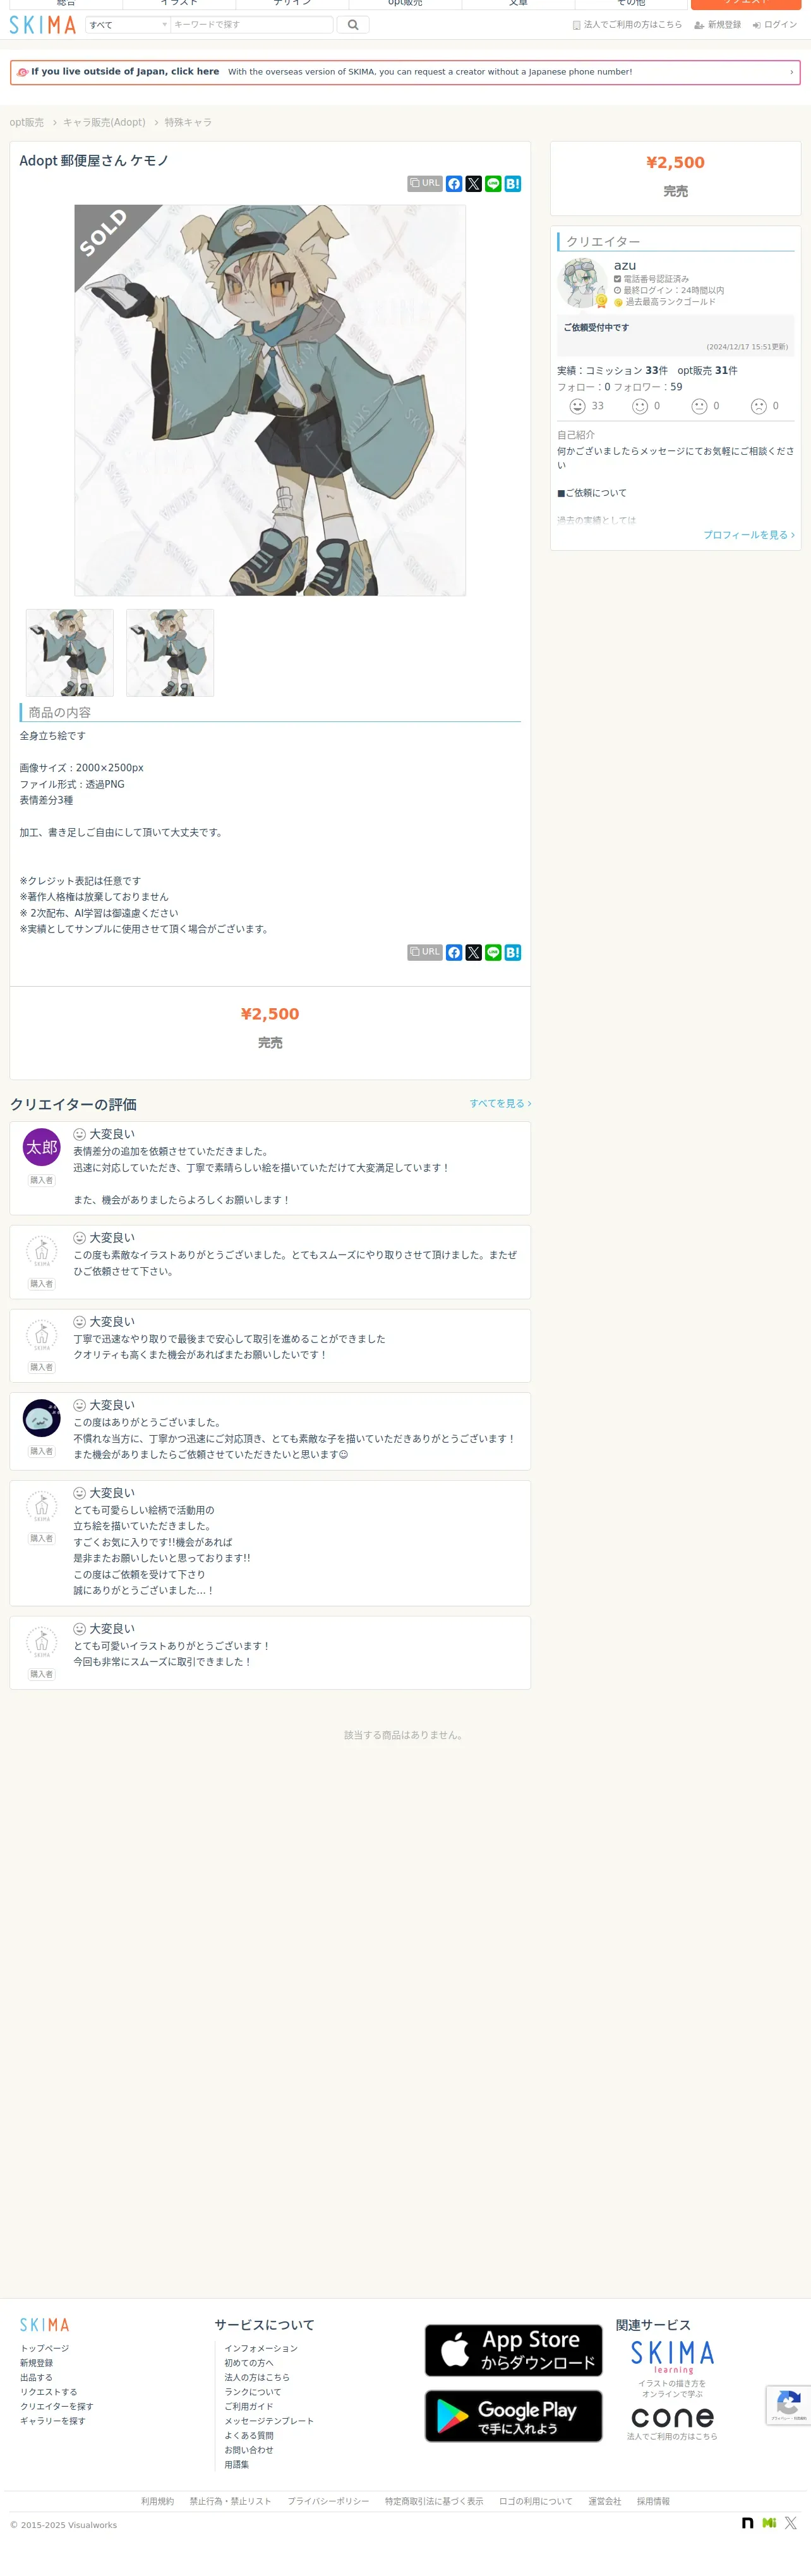The height and width of the screenshot is (2576, 811).
Task: Open 利用規約 in the footer
Action: (x=157, y=2501)
